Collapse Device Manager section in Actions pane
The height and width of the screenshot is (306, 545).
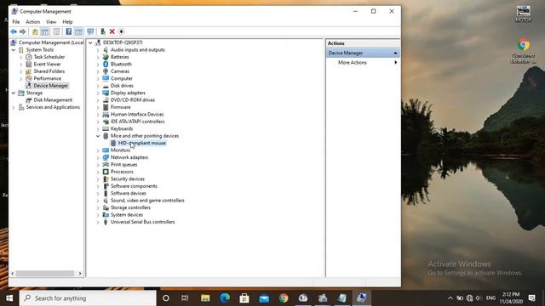pos(395,53)
